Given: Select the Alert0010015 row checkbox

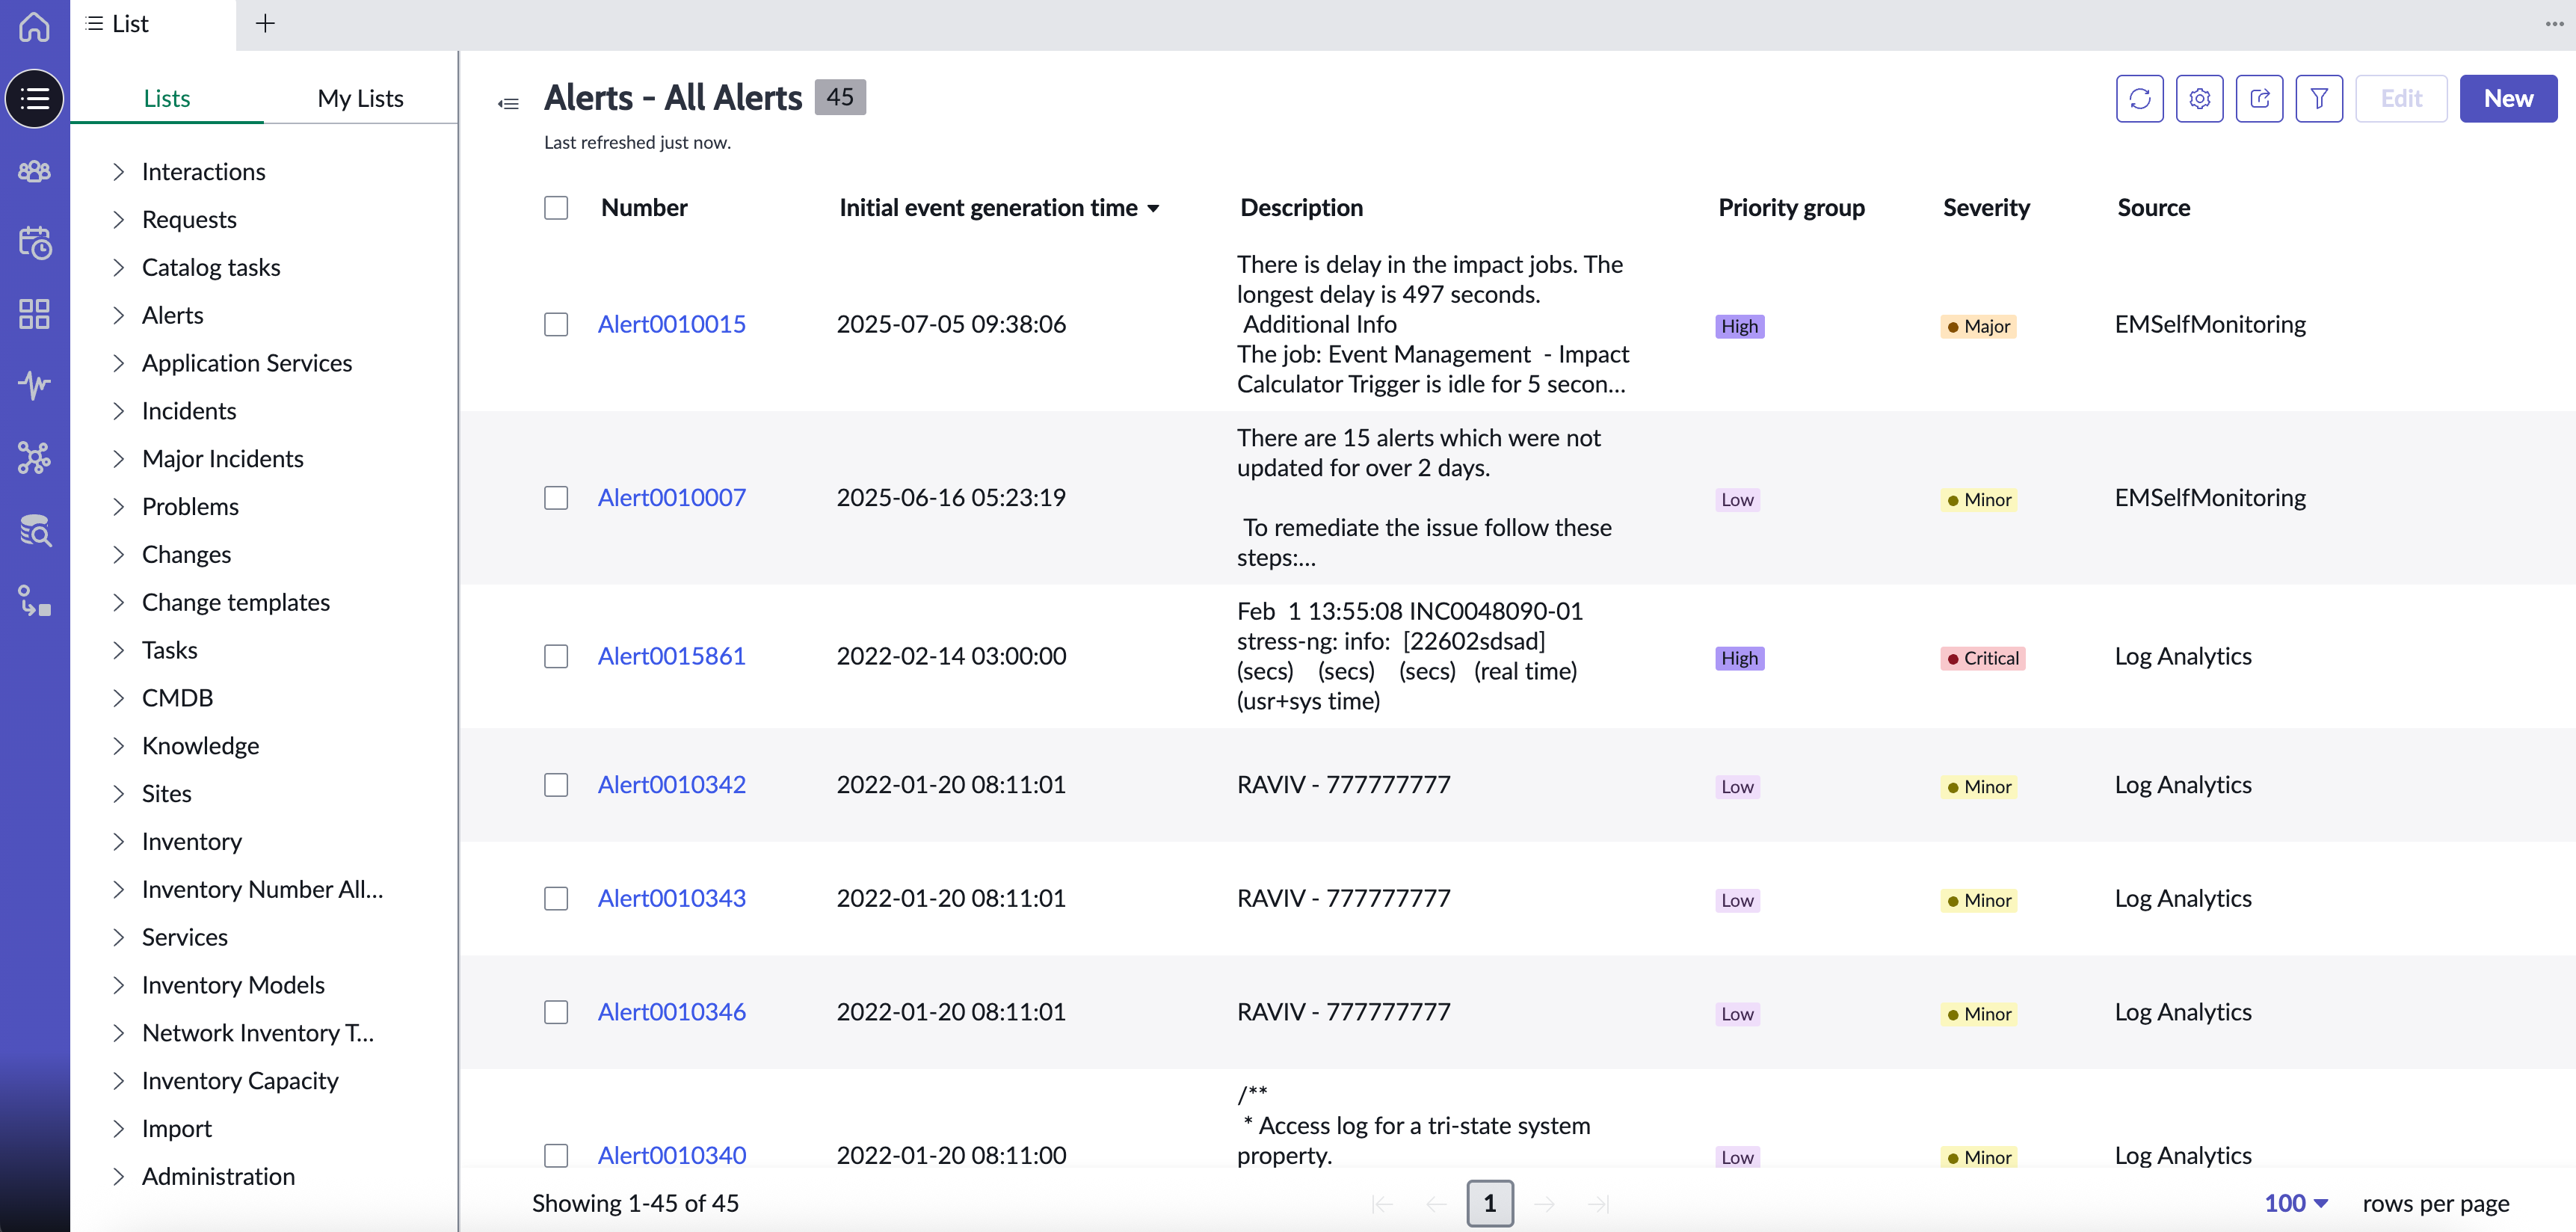Looking at the screenshot, I should [x=556, y=324].
